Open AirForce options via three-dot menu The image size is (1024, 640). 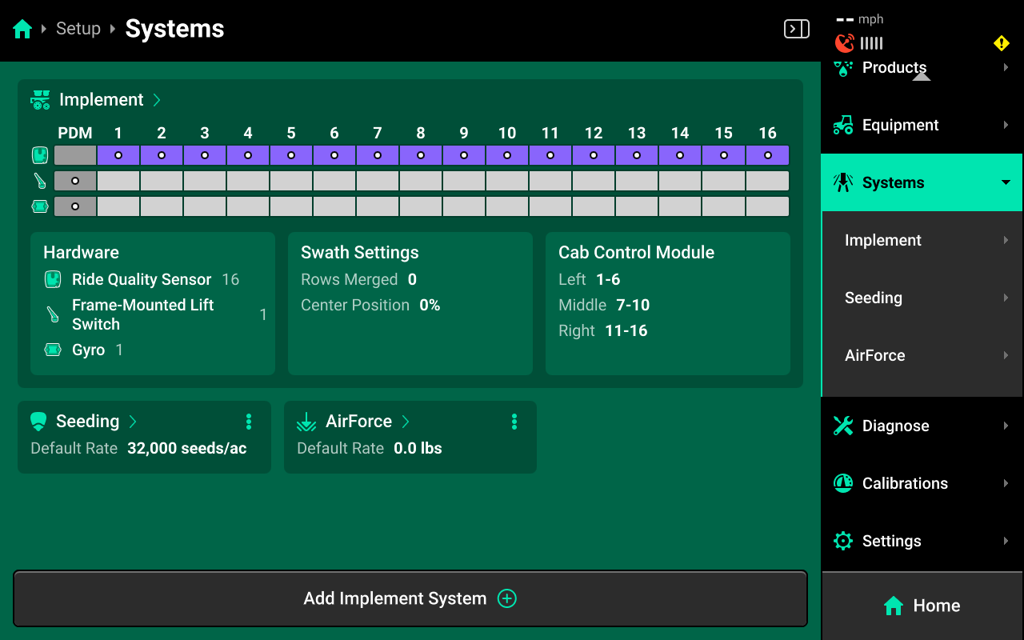pos(514,422)
